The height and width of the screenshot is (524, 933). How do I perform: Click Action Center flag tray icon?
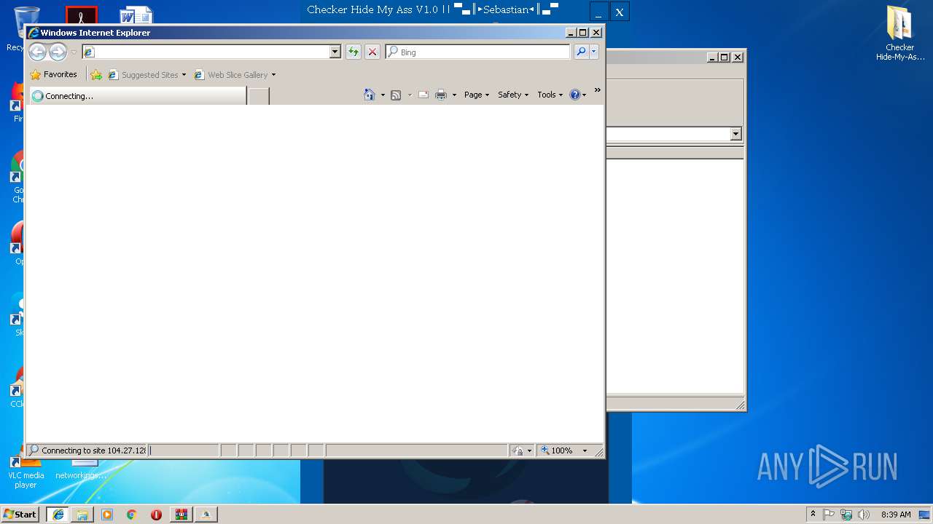[x=829, y=514]
